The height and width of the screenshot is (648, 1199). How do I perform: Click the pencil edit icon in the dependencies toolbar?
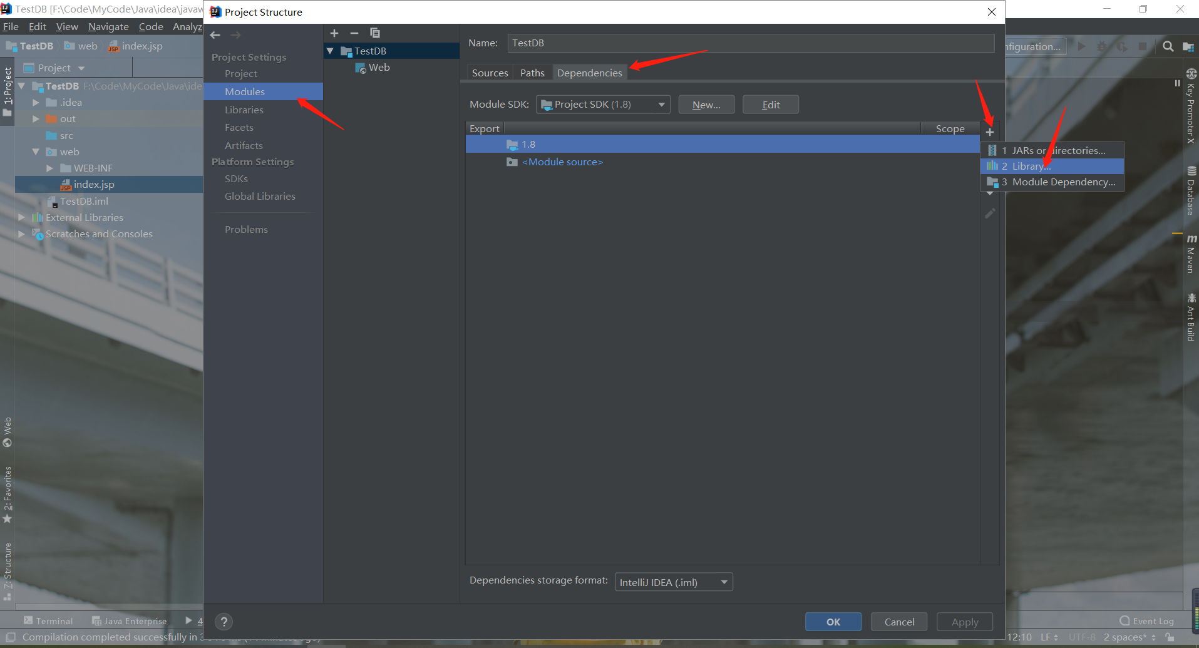point(990,213)
